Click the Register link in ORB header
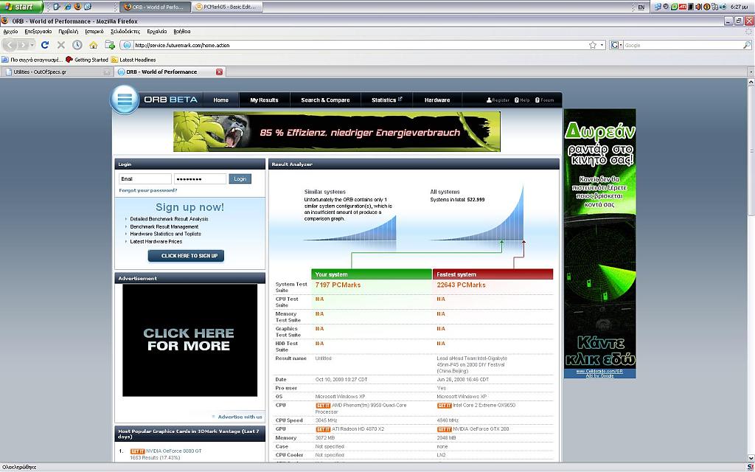The width and height of the screenshot is (755, 472). (x=498, y=100)
